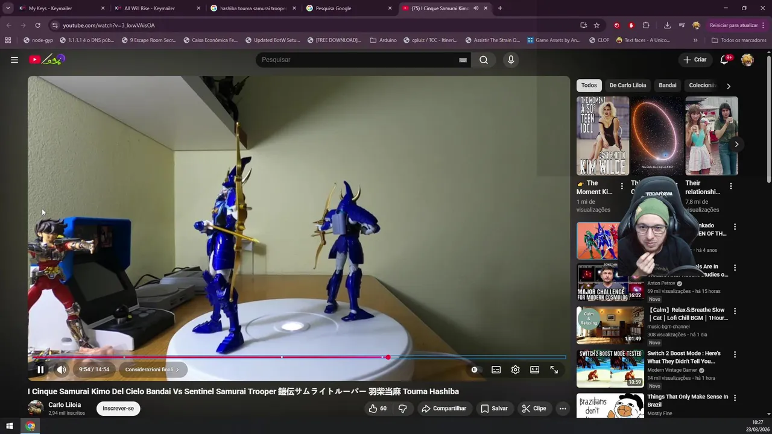The width and height of the screenshot is (772, 434).
Task: Toggle subtitles in video player
Action: tap(496, 370)
